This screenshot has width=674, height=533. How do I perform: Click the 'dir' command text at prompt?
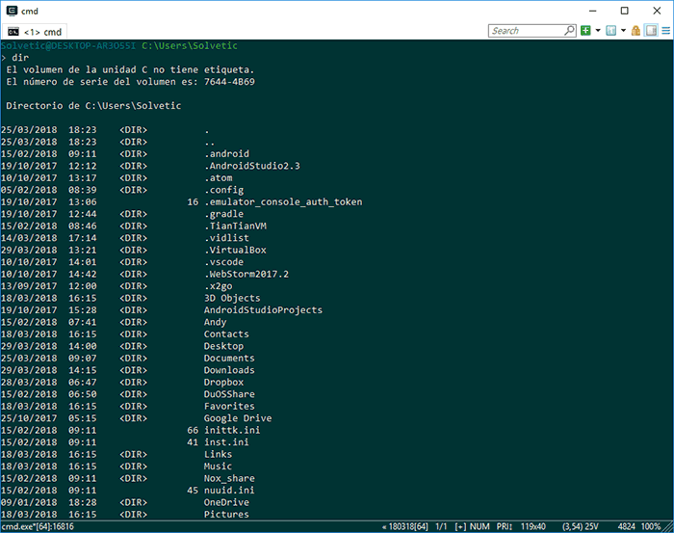[20, 58]
